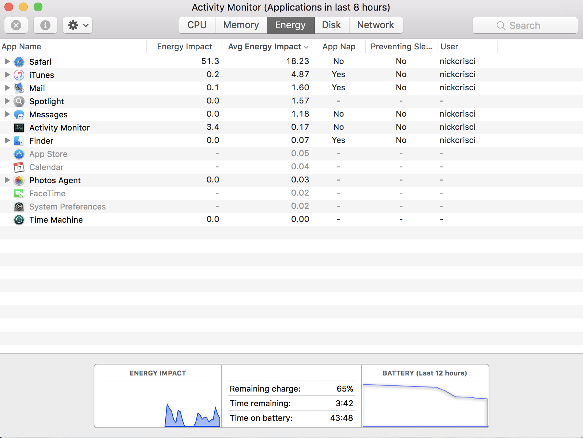This screenshot has width=583, height=438.
Task: Click Activity Monitor's 3.4 energy value
Action: [213, 127]
